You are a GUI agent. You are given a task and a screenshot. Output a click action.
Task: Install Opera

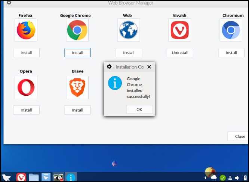(26, 110)
